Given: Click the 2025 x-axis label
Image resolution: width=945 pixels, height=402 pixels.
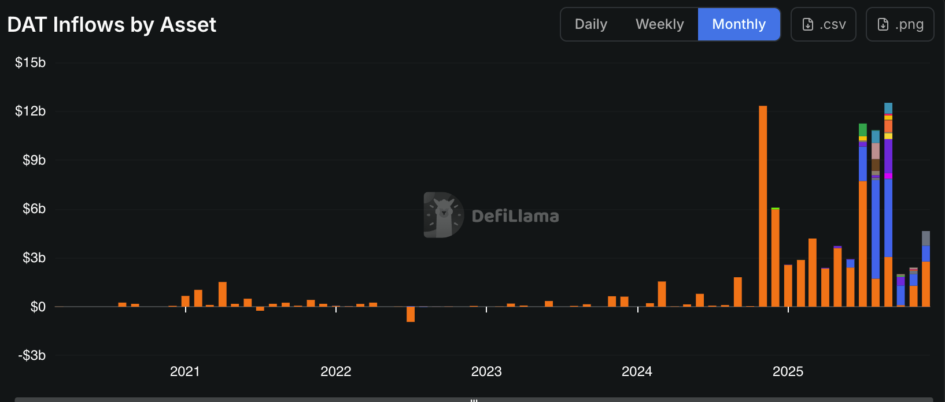Looking at the screenshot, I should (x=788, y=371).
